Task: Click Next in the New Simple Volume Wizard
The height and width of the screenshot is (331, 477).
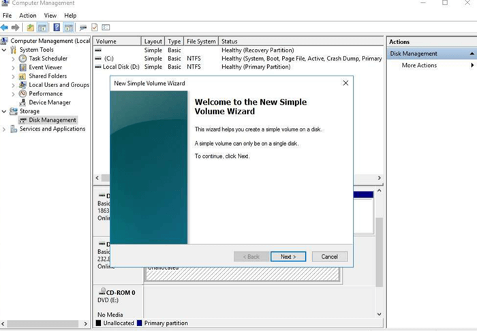Action: [x=288, y=257]
